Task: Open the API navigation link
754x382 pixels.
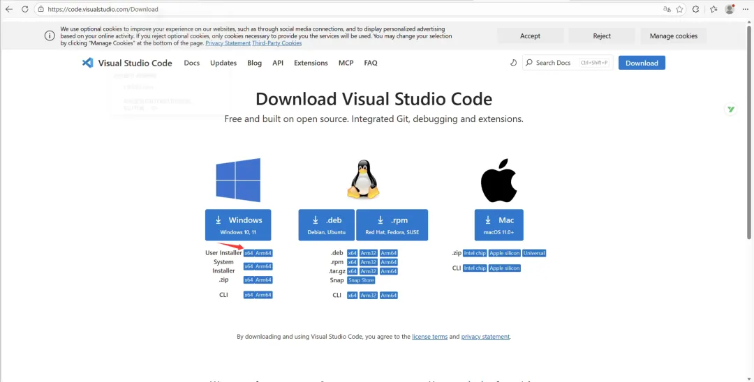Action: [x=278, y=63]
